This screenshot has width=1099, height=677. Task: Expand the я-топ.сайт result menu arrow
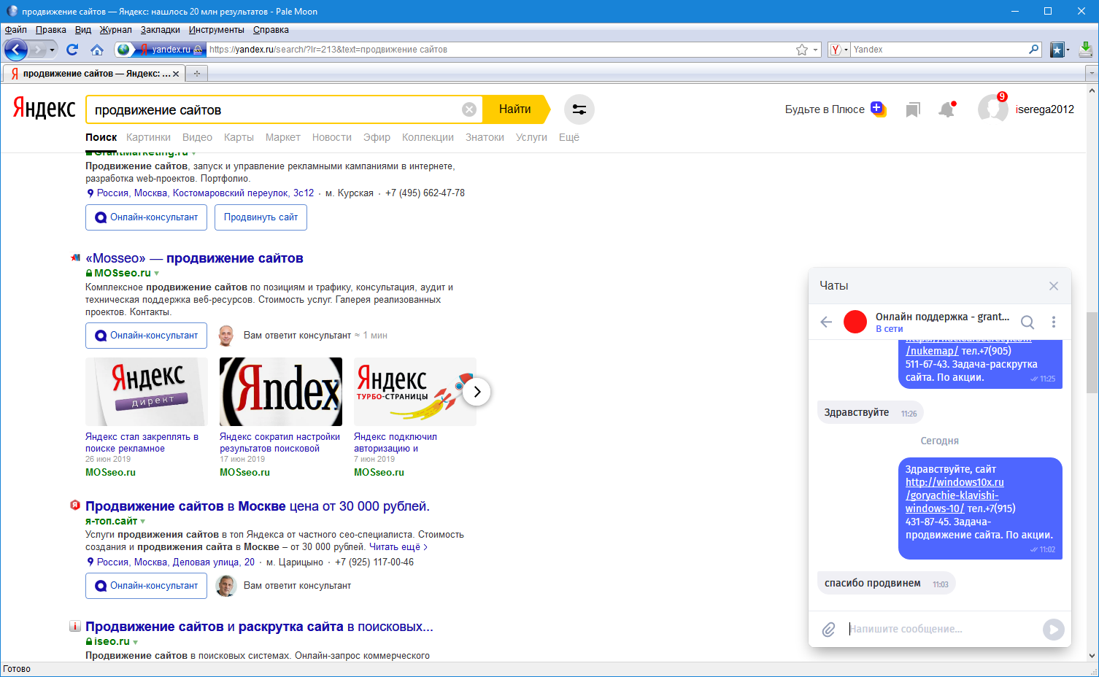tap(142, 522)
